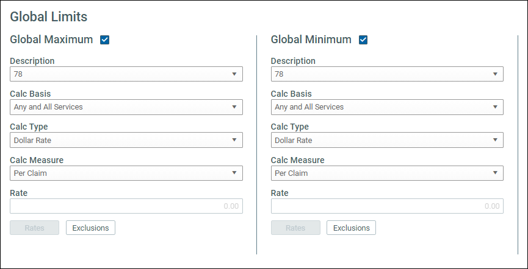The height and width of the screenshot is (269, 528).
Task: Uncheck the Global Maximum checkbox
Action: pyautogui.click(x=105, y=40)
